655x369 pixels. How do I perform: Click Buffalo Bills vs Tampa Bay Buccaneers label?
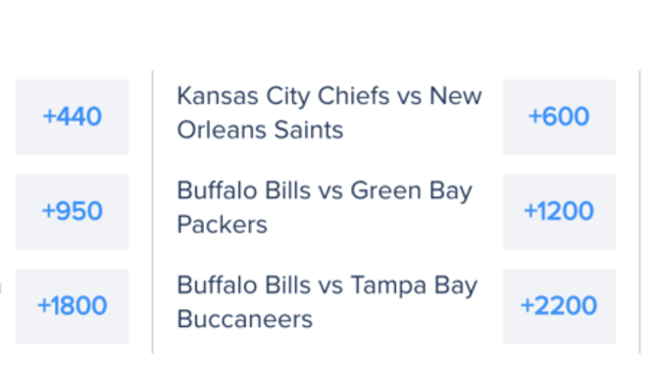coord(327,302)
